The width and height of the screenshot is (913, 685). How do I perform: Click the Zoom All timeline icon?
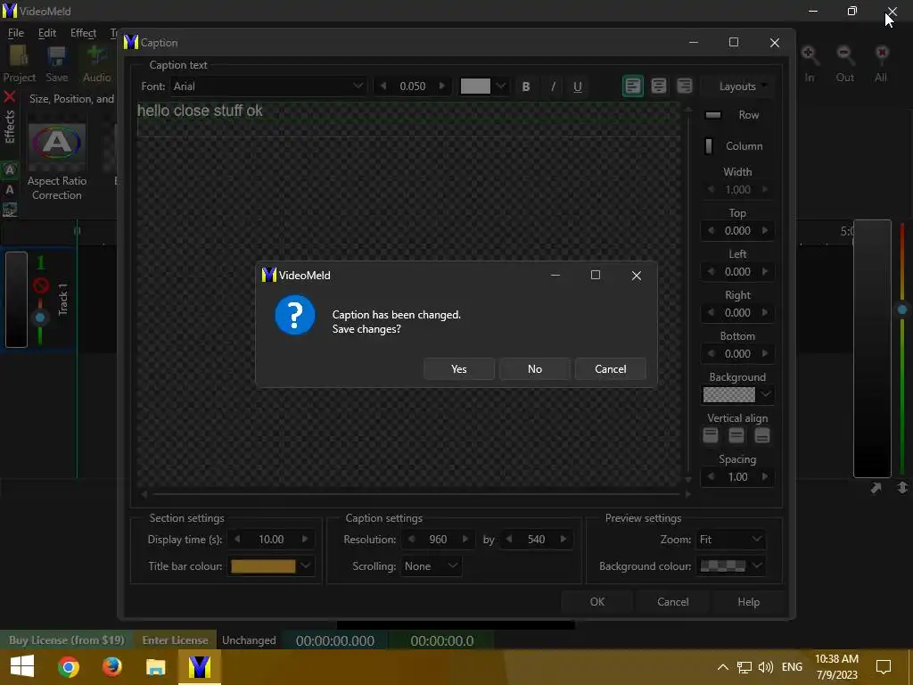click(881, 64)
